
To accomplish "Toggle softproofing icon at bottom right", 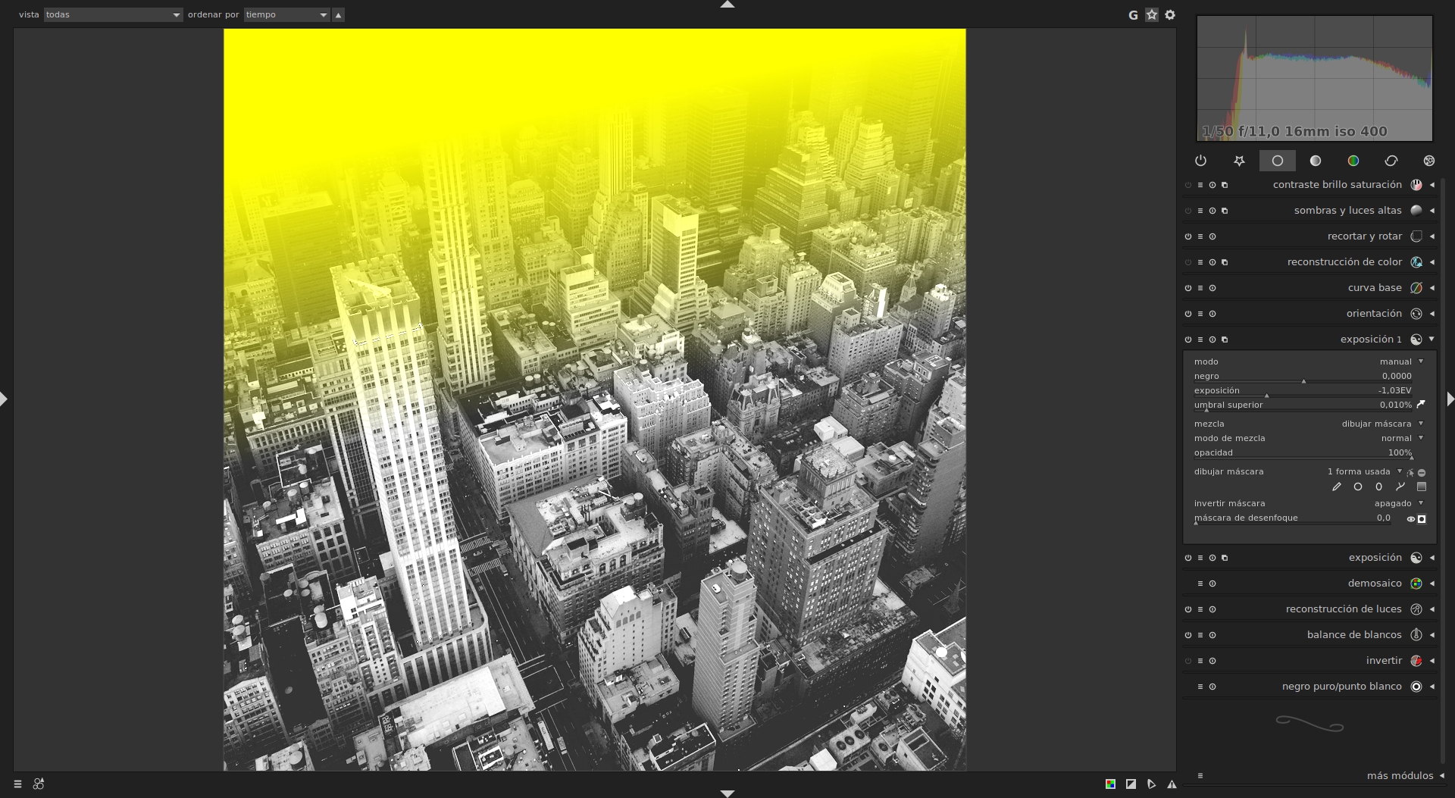I will pos(1151,784).
